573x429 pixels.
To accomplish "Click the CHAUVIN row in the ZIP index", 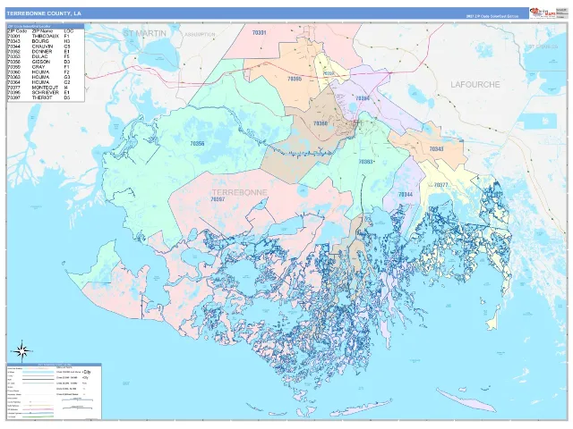I will click(38, 46).
